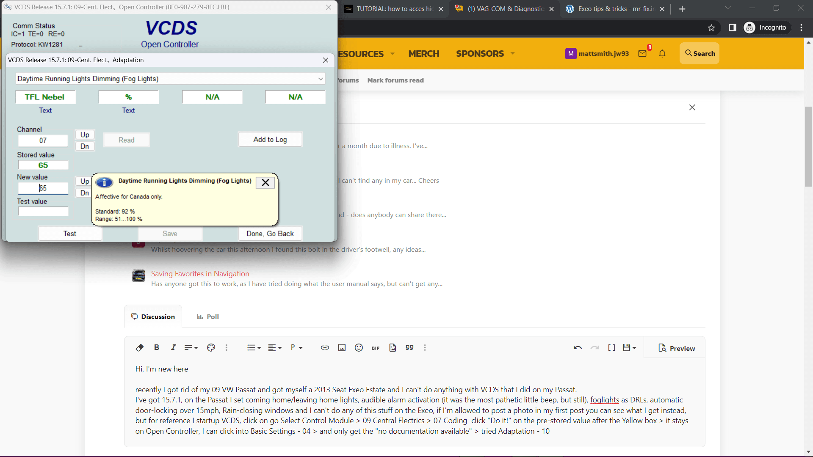Viewport: 813px width, 457px height.
Task: Bookmark this page with star icon
Action: 711,28
